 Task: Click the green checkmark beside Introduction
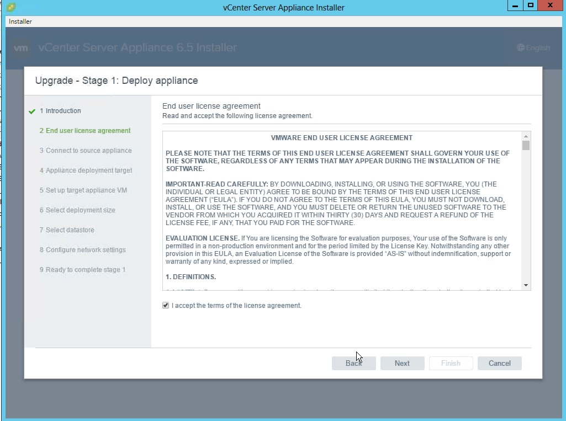pyautogui.click(x=32, y=111)
